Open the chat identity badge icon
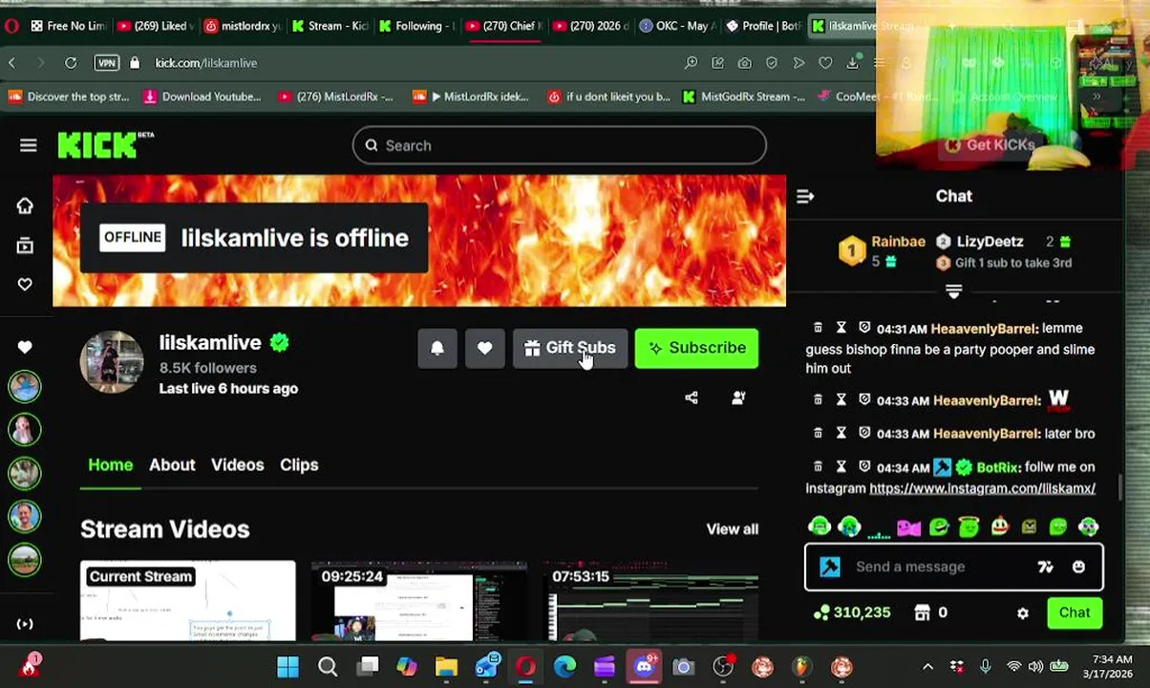 coord(830,567)
